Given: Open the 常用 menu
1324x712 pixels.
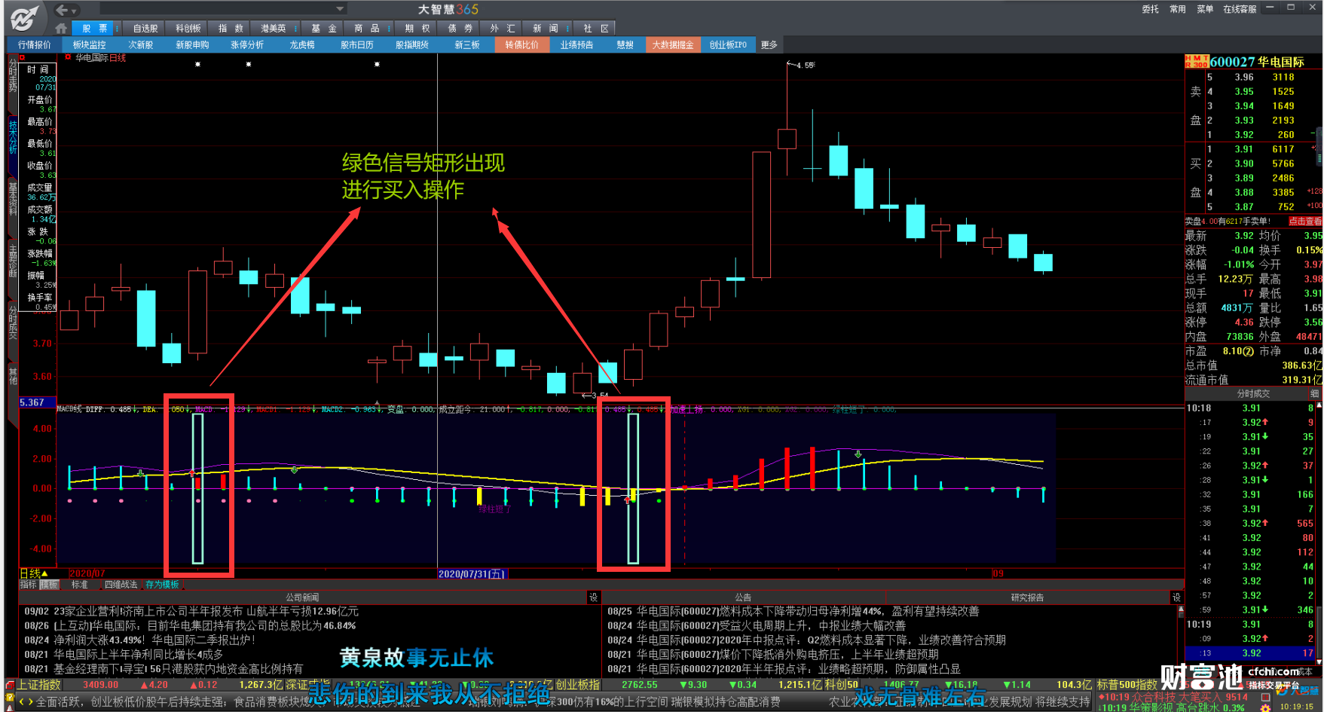Looking at the screenshot, I should [x=1178, y=9].
